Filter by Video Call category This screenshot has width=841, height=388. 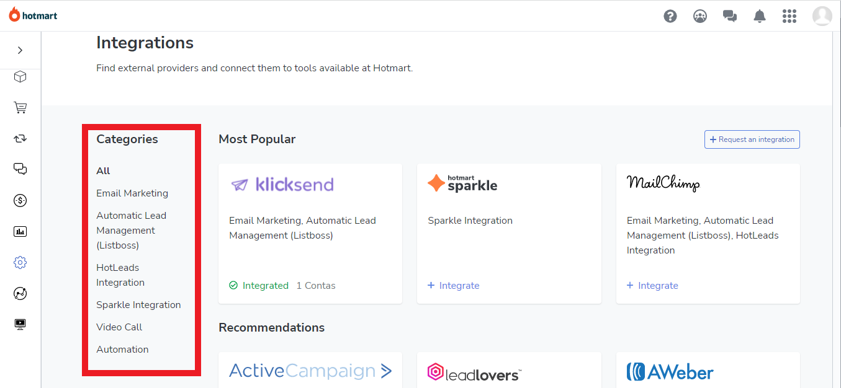pyautogui.click(x=119, y=327)
